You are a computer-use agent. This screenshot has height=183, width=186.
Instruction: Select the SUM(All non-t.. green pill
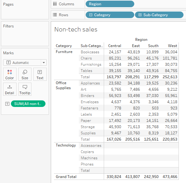click(x=28, y=104)
